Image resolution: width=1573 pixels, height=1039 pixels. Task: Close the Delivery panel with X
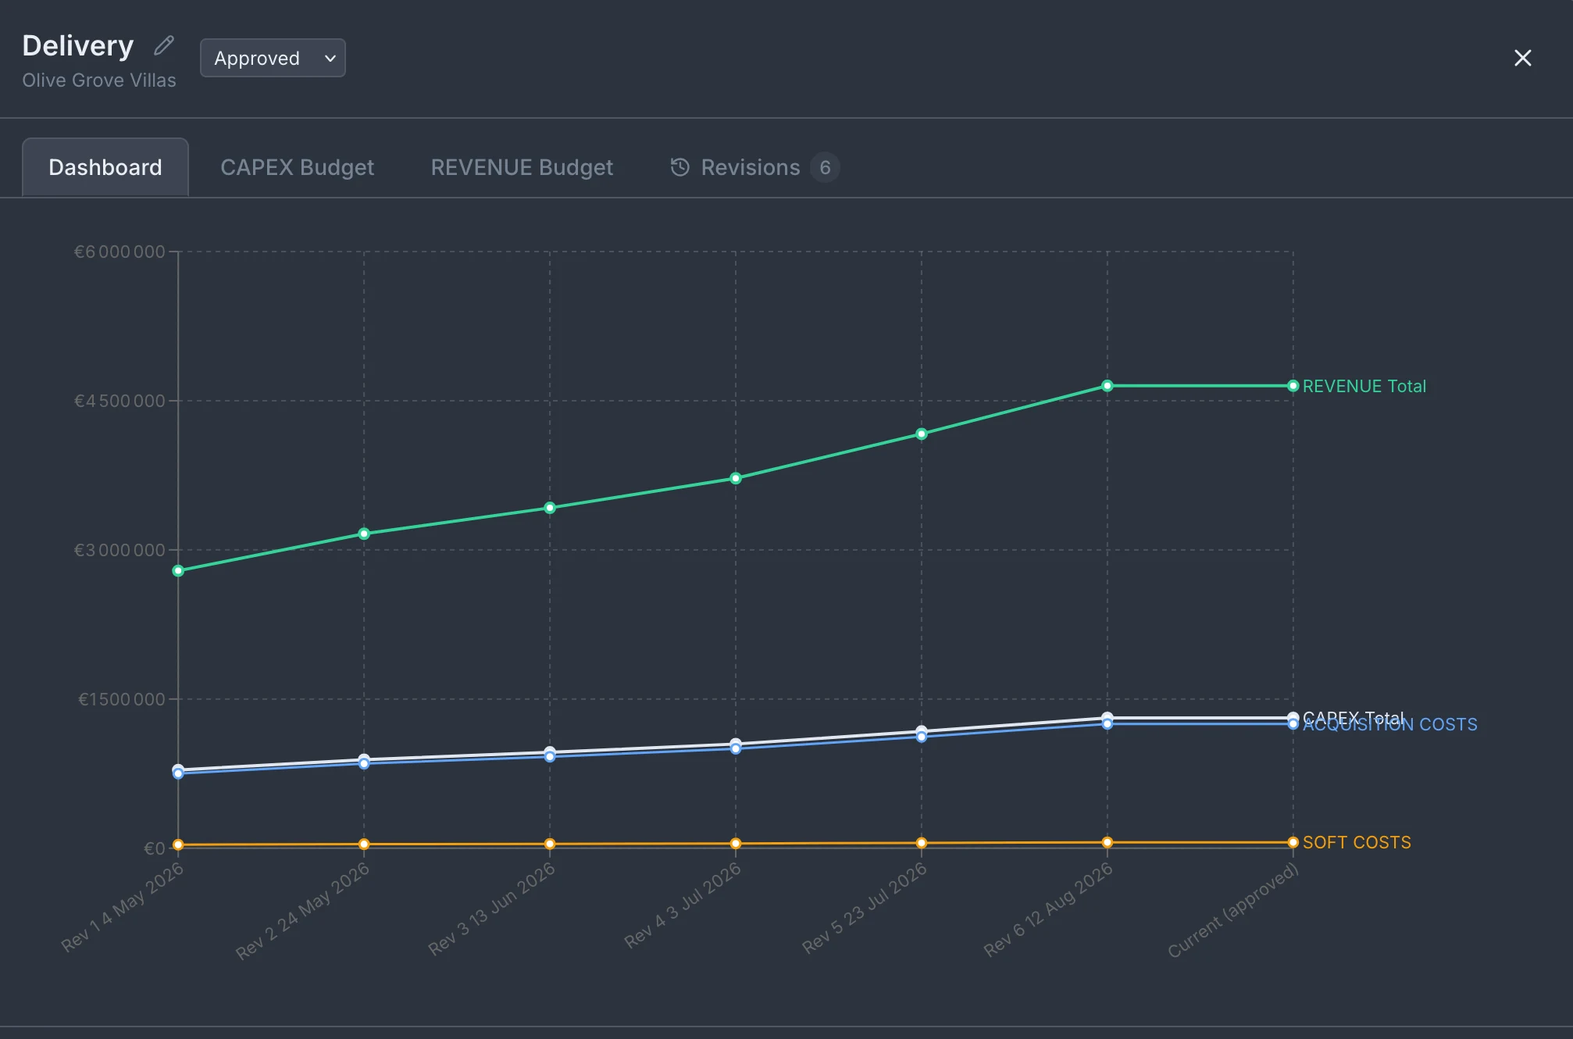[1522, 58]
